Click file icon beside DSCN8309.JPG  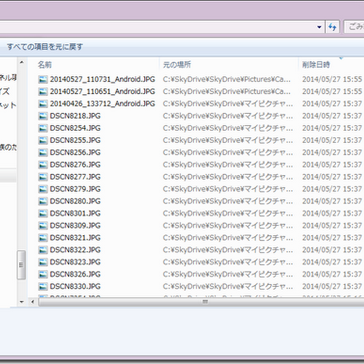(43, 225)
